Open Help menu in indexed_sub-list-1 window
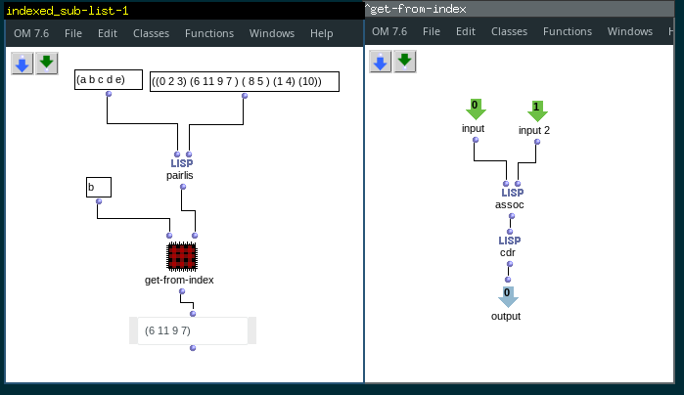This screenshot has height=395, width=684. [322, 33]
